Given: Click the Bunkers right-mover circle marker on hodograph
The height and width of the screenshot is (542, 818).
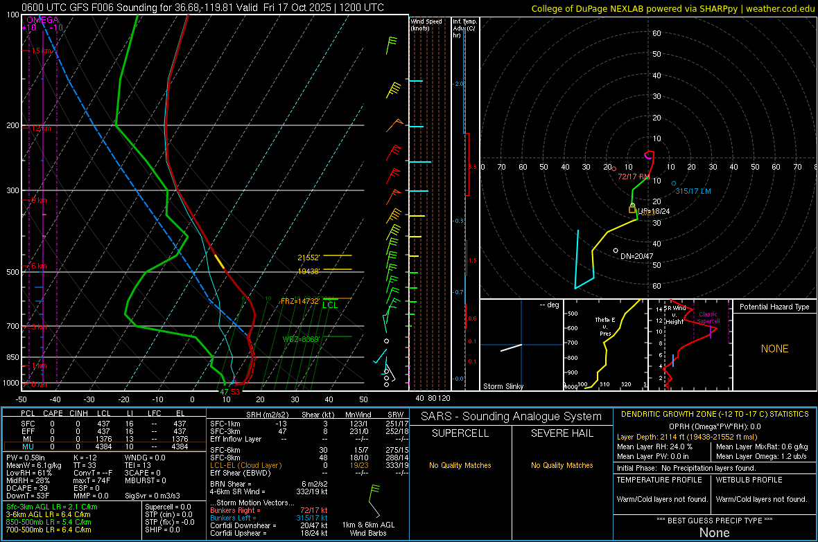Looking at the screenshot, I should [614, 169].
